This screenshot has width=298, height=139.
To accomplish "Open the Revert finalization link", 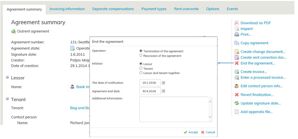I will [x=257, y=95].
